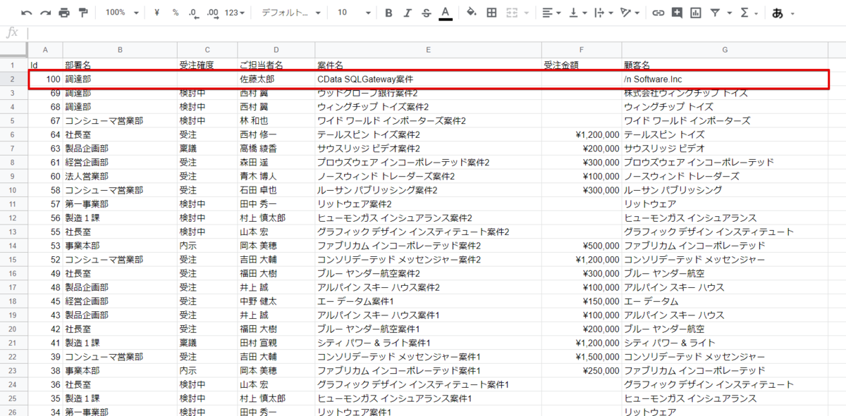Click the add comment icon
The image size is (846, 416).
point(677,13)
